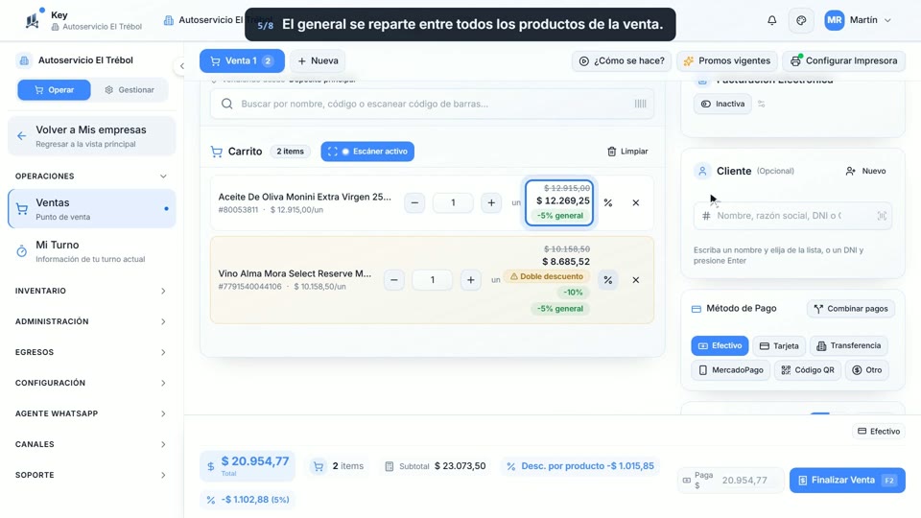This screenshot has width=921, height=518.
Task: Expand the CONFIGURACIÓN section
Action: point(91,383)
